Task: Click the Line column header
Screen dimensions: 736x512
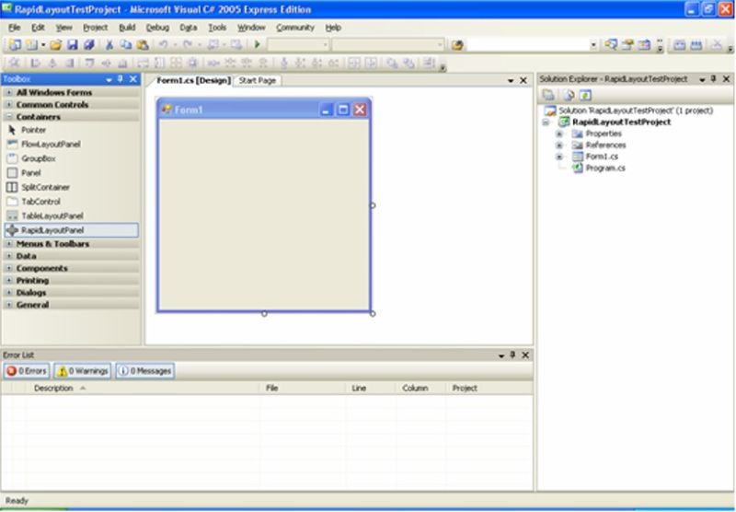Action: tap(371, 388)
